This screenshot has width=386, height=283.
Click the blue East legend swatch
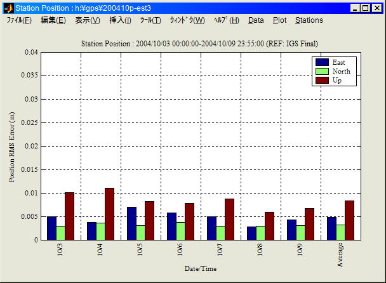[x=322, y=62]
